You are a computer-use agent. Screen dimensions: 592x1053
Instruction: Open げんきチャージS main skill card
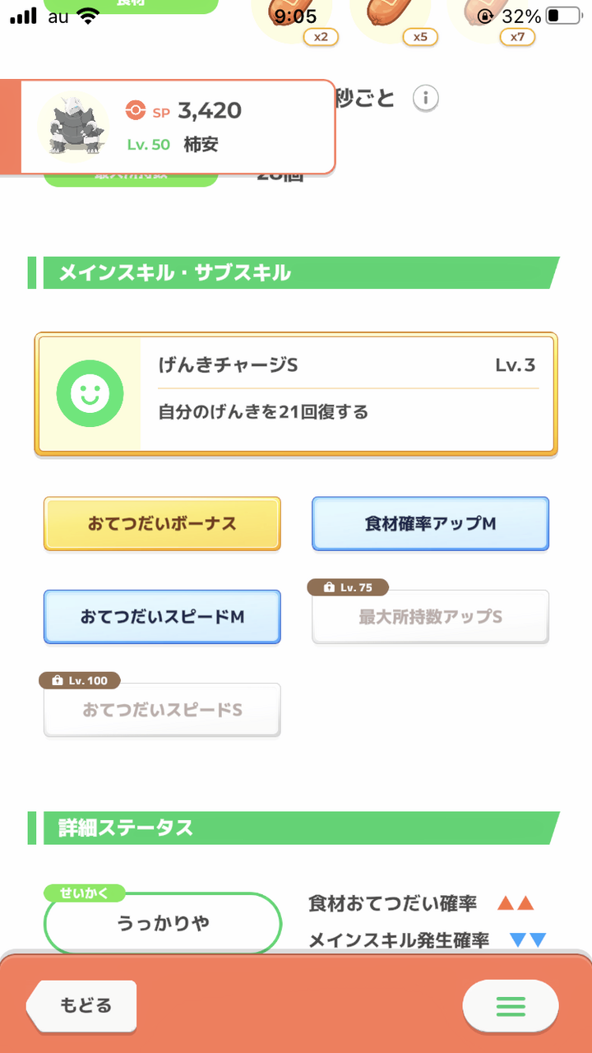point(296,393)
